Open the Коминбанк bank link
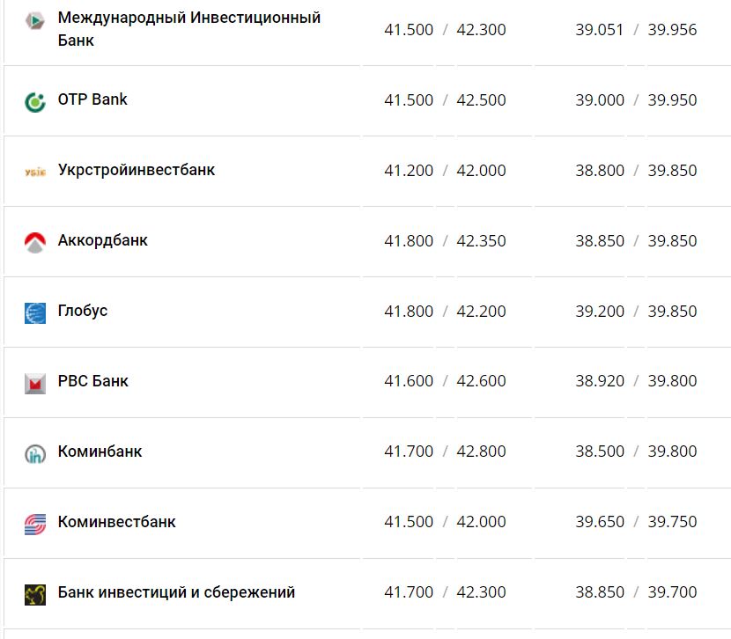Screen dimensions: 731x639 pyautogui.click(x=100, y=452)
